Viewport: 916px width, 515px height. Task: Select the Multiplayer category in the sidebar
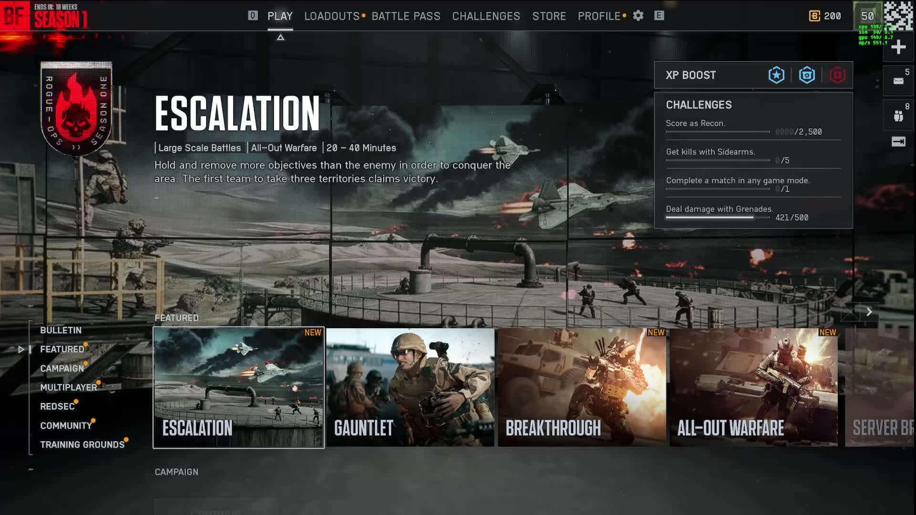68,387
